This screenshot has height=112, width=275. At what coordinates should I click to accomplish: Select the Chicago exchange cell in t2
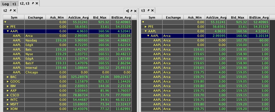tap(35, 72)
